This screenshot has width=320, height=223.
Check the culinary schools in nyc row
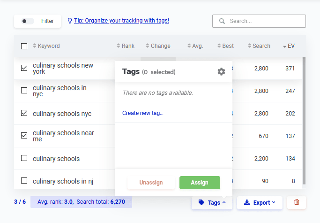pyautogui.click(x=24, y=91)
